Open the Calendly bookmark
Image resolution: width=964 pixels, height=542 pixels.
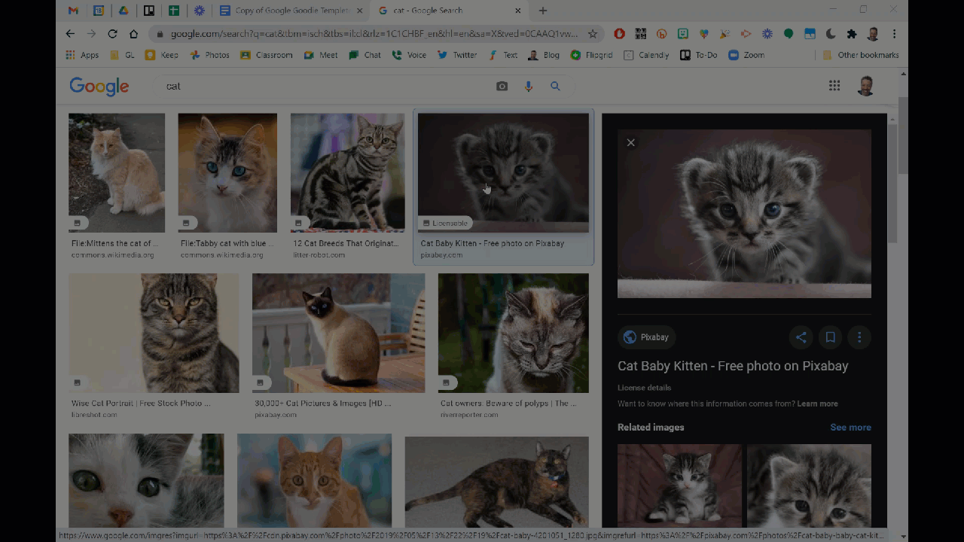646,55
